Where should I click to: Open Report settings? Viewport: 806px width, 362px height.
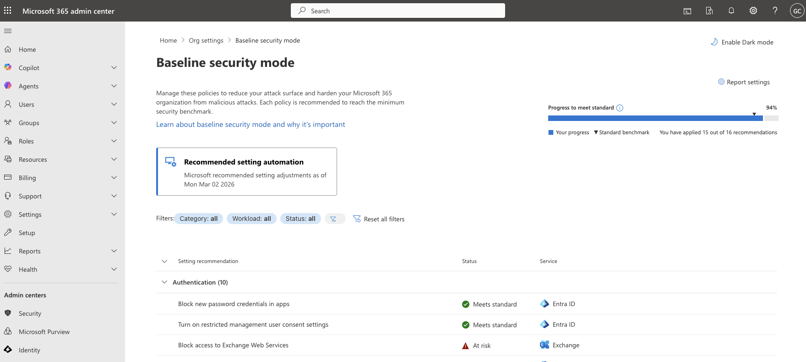(744, 82)
